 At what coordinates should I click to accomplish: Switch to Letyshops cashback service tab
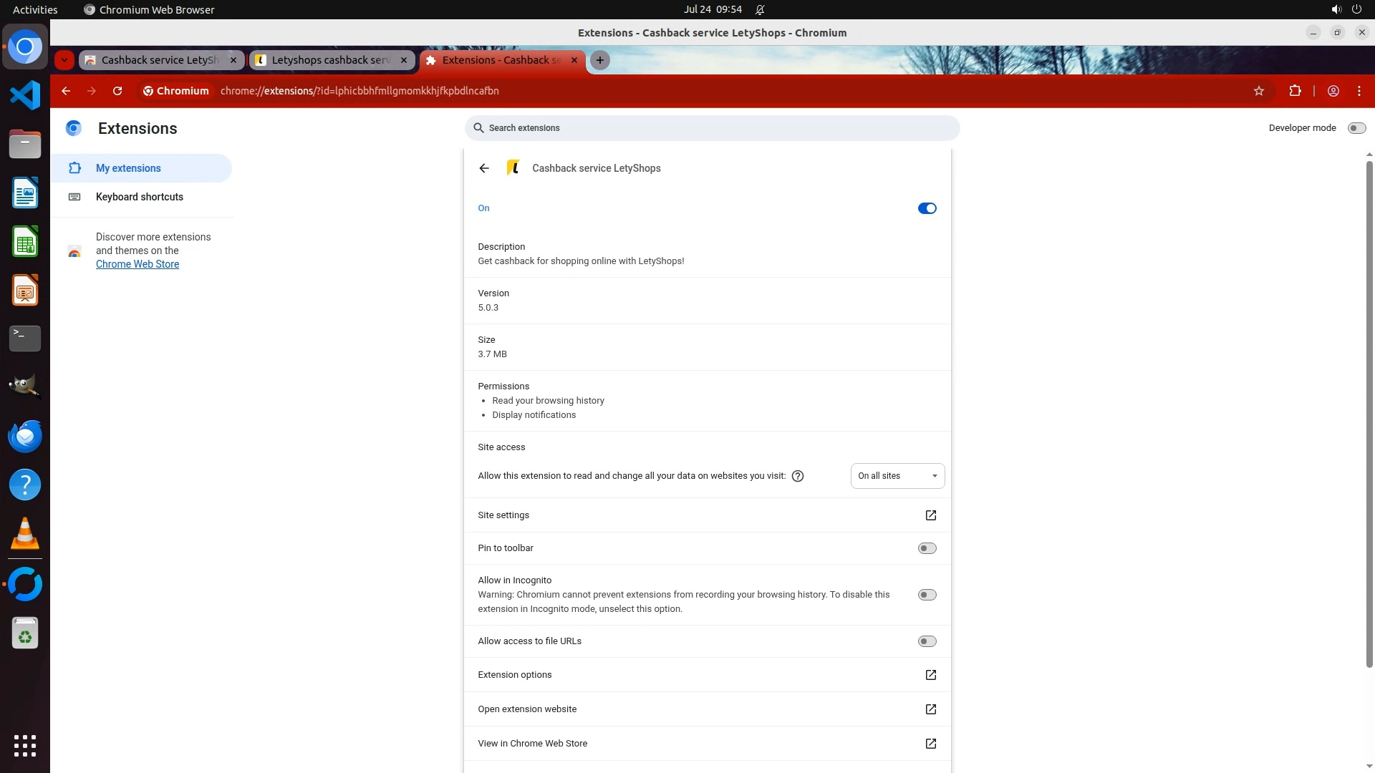pyautogui.click(x=331, y=60)
